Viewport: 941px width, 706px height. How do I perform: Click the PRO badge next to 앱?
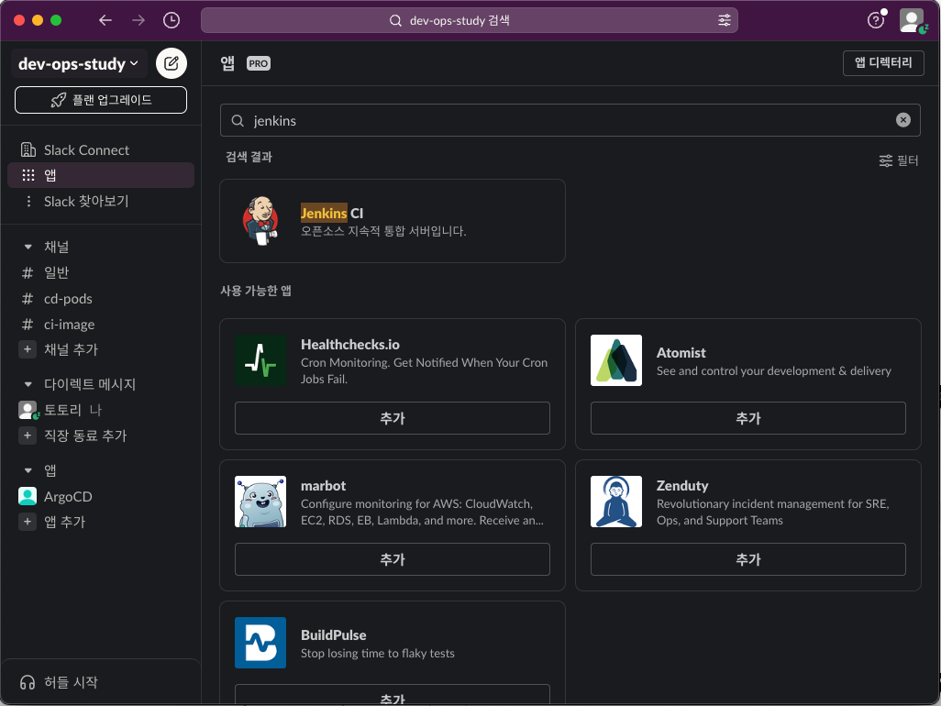coord(258,63)
